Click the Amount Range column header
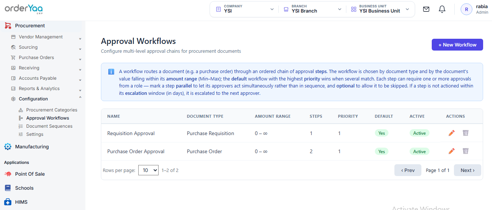 pyautogui.click(x=273, y=116)
